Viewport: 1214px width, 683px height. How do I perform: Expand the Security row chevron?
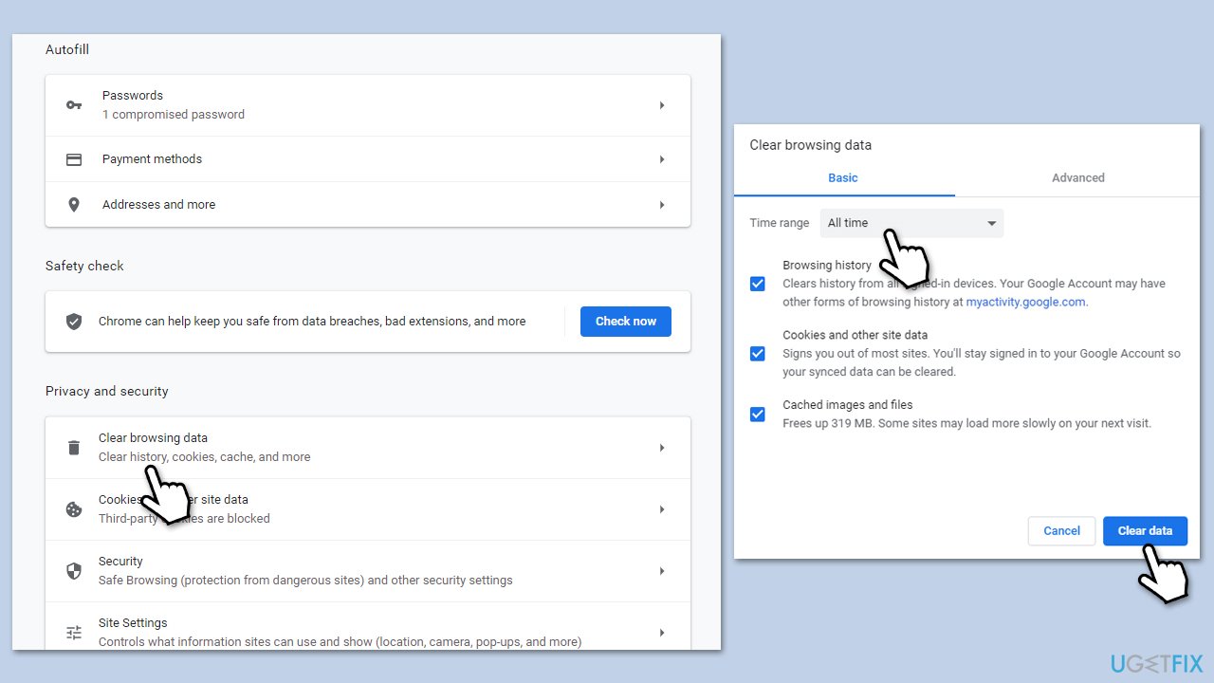[x=662, y=571]
